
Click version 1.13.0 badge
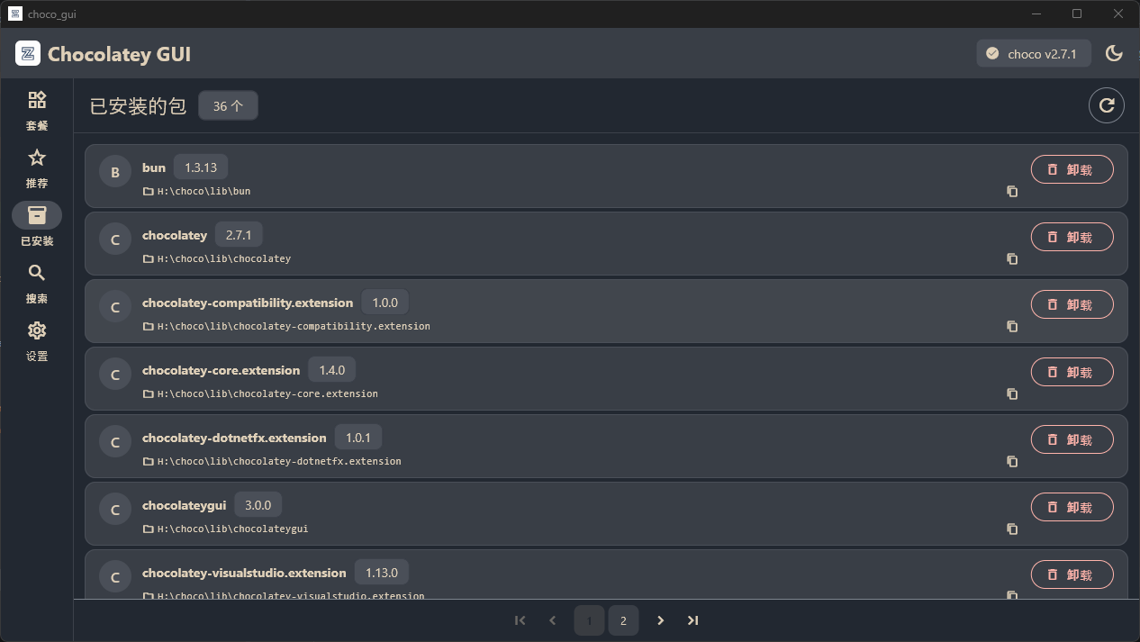[x=381, y=573]
